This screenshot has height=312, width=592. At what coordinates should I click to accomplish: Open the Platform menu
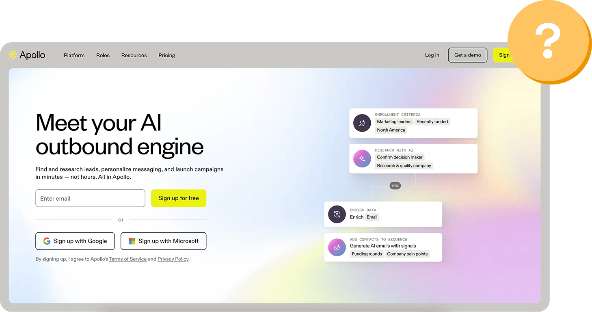click(74, 55)
